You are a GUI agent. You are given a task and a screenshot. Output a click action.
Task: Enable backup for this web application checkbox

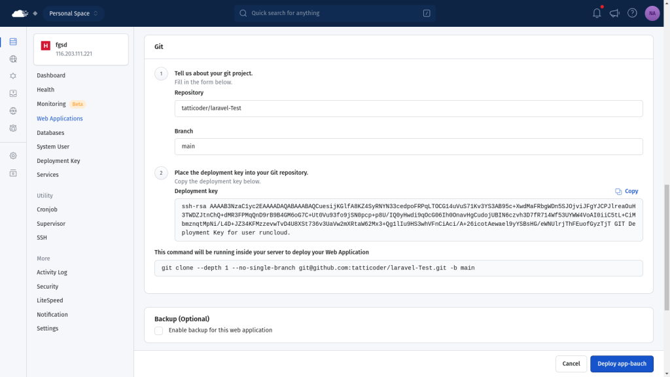(159, 331)
